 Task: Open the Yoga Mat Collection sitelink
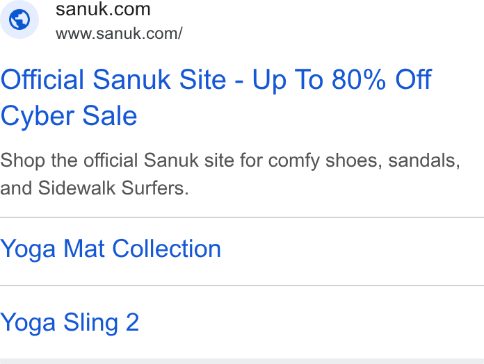[111, 249]
